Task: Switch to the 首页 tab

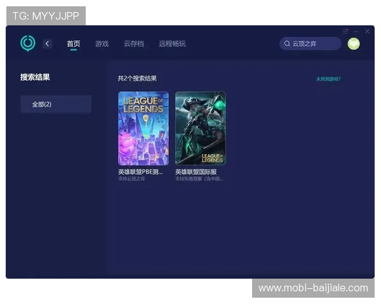Action: pyautogui.click(x=74, y=44)
